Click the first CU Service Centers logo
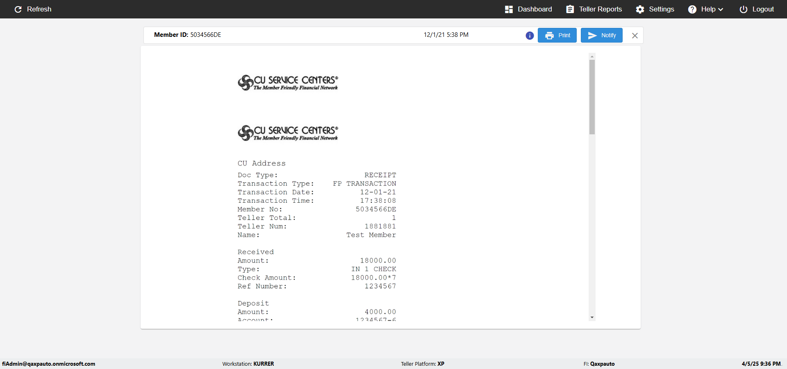The height and width of the screenshot is (369, 787). (x=288, y=83)
